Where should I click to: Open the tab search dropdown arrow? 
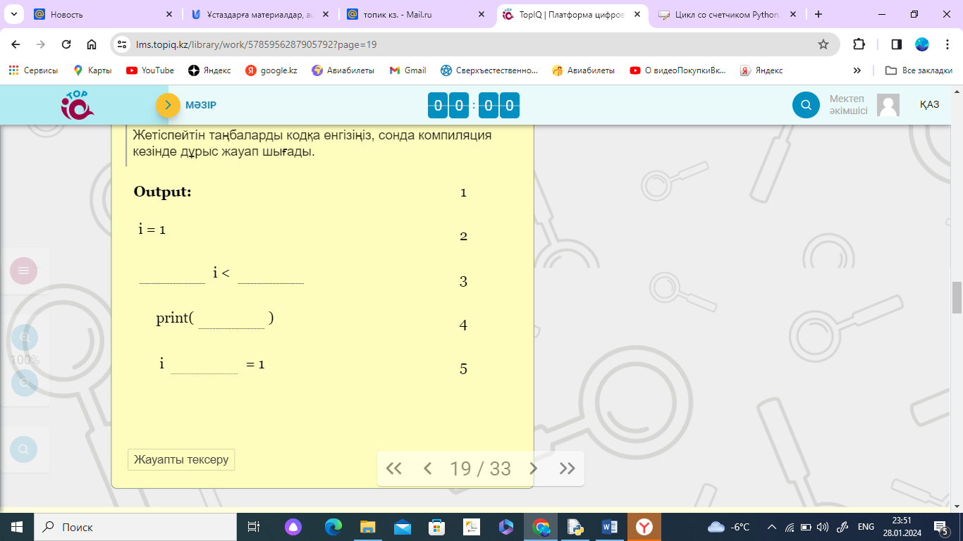click(x=13, y=14)
